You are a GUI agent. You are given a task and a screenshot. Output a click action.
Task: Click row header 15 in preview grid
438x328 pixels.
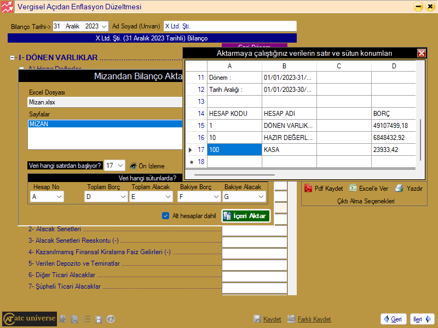(197, 126)
